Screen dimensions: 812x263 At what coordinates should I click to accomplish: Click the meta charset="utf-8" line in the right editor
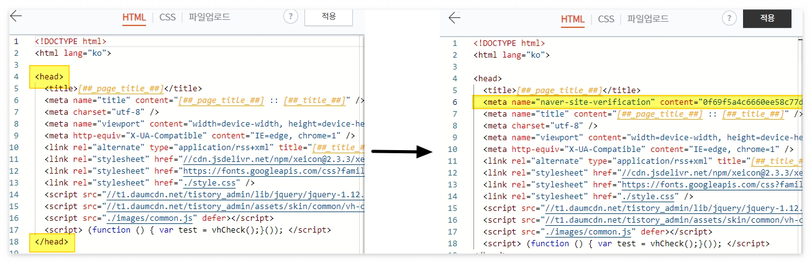point(540,126)
